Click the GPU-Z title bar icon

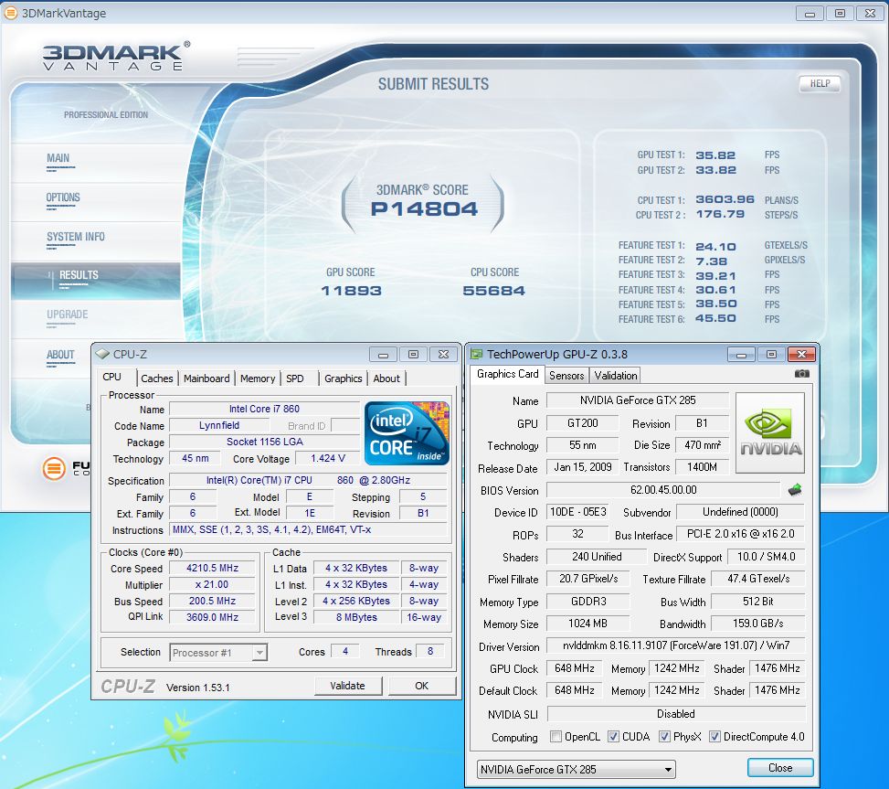coord(476,355)
